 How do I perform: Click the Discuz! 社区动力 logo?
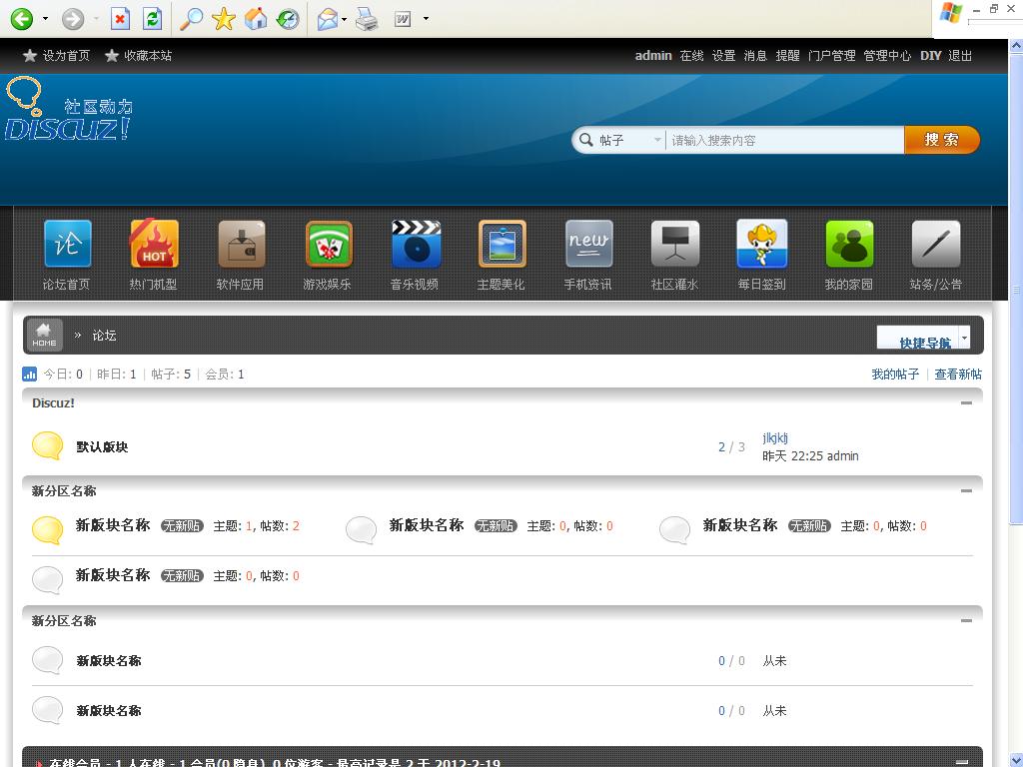(69, 109)
